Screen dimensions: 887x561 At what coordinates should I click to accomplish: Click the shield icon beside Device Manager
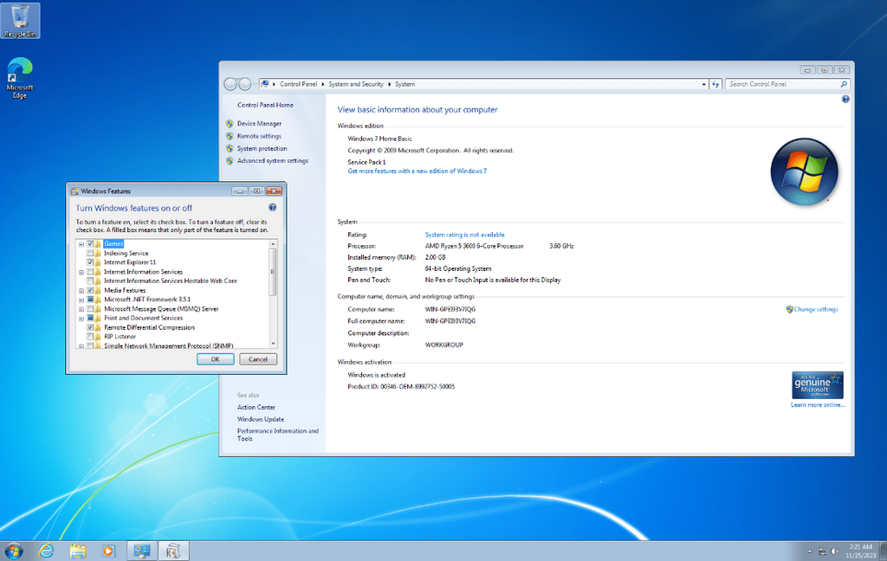click(x=230, y=123)
